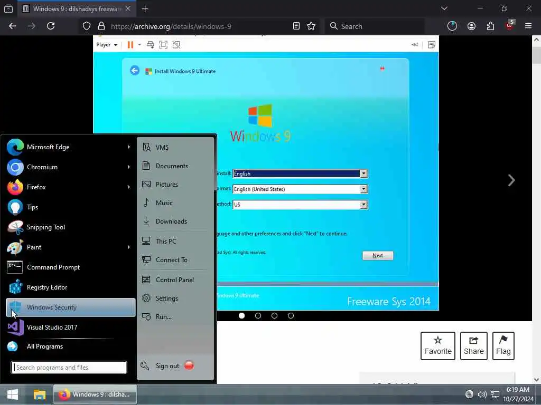Open the Run... dialog
The height and width of the screenshot is (405, 541).
(x=175, y=316)
